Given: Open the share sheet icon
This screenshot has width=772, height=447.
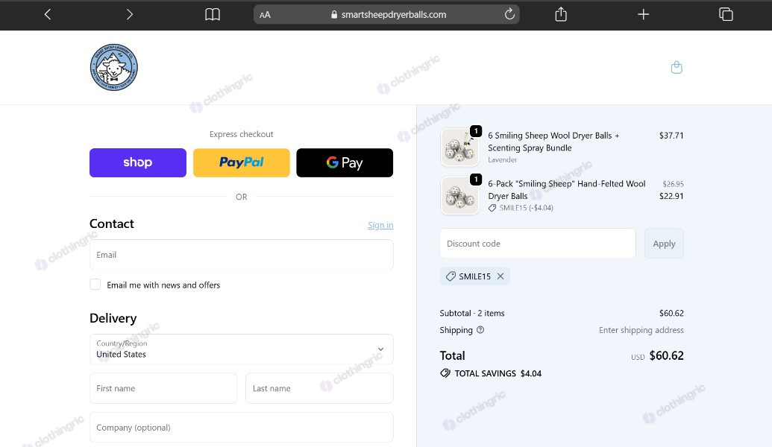Looking at the screenshot, I should (x=561, y=14).
